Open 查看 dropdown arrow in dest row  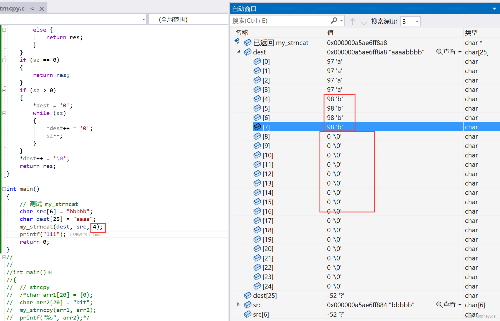[x=460, y=52]
